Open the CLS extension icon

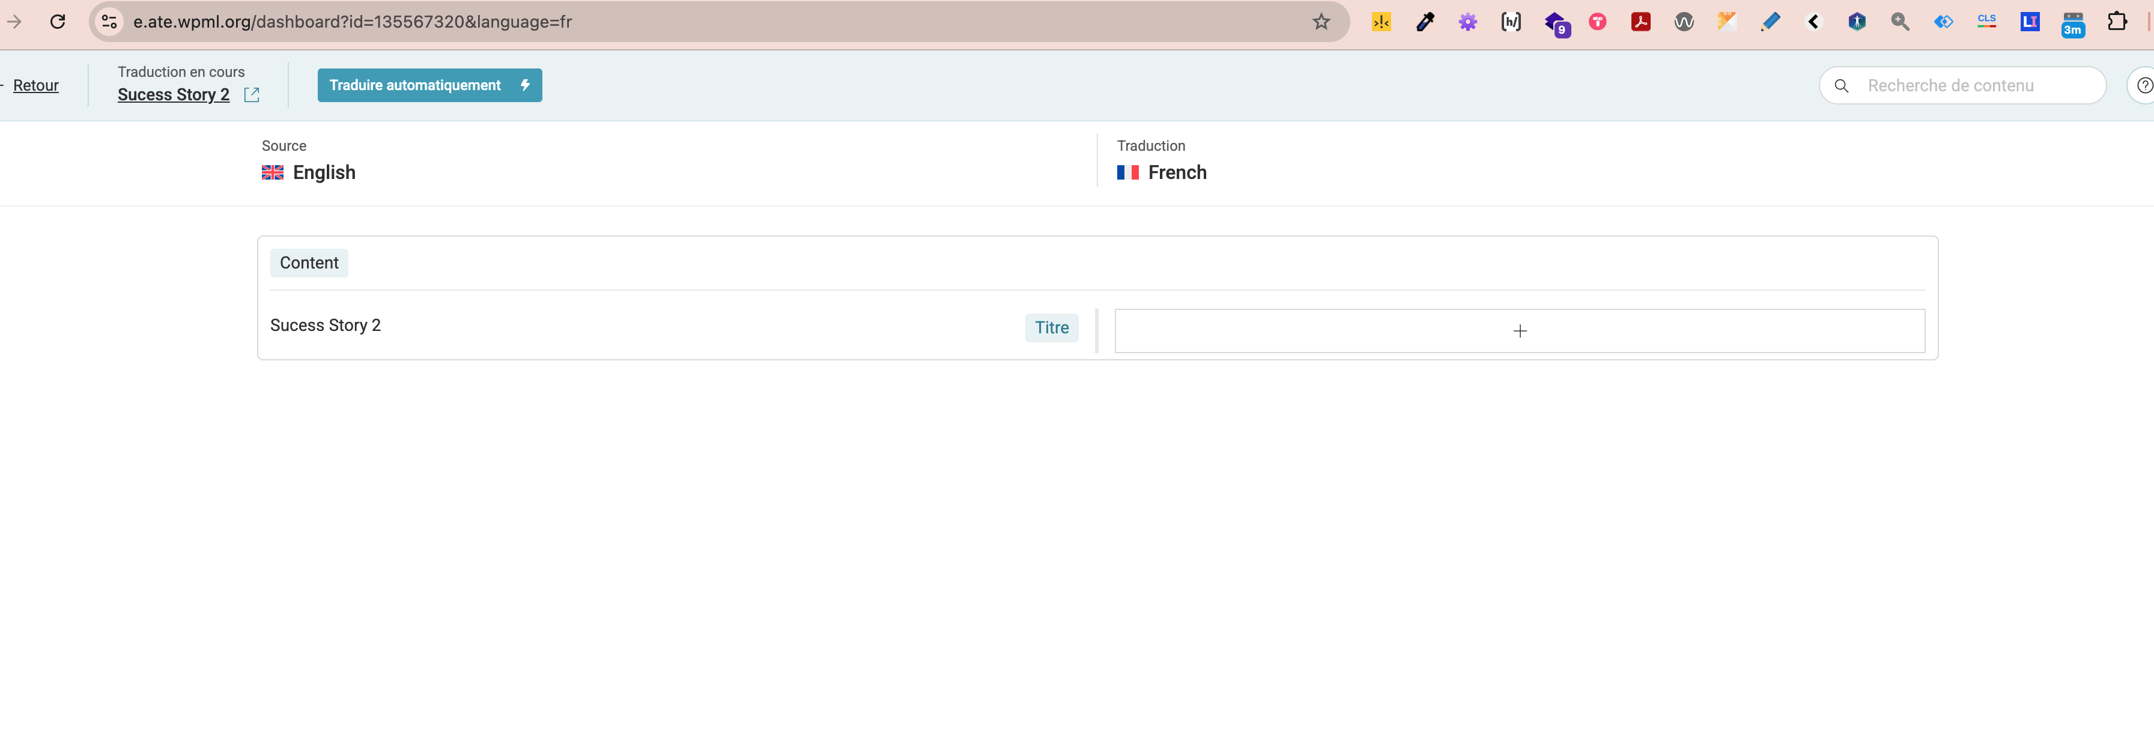[x=1987, y=22]
